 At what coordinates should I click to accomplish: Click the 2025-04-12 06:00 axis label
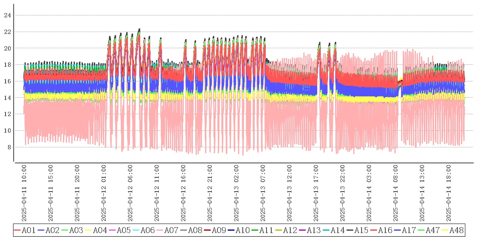coord(130,193)
